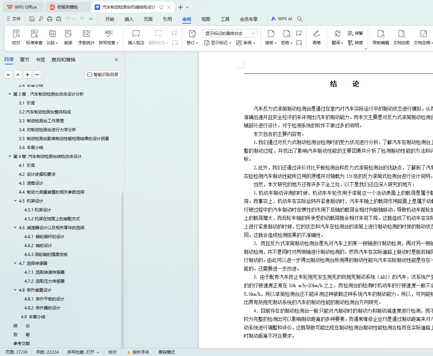Click the outline collapse-level up chevron button

18,75
